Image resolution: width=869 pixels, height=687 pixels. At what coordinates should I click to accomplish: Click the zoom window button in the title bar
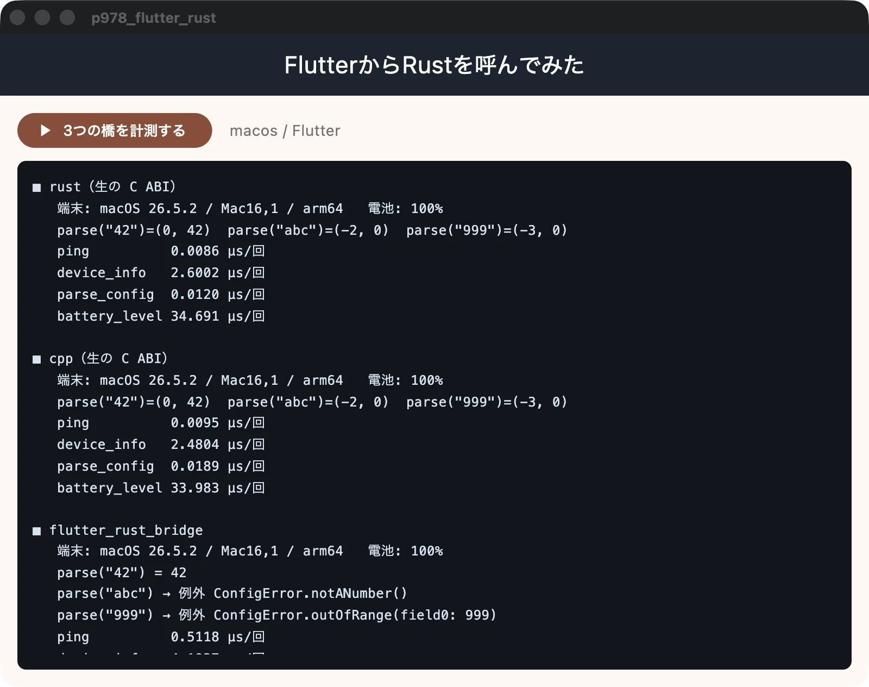(67, 17)
